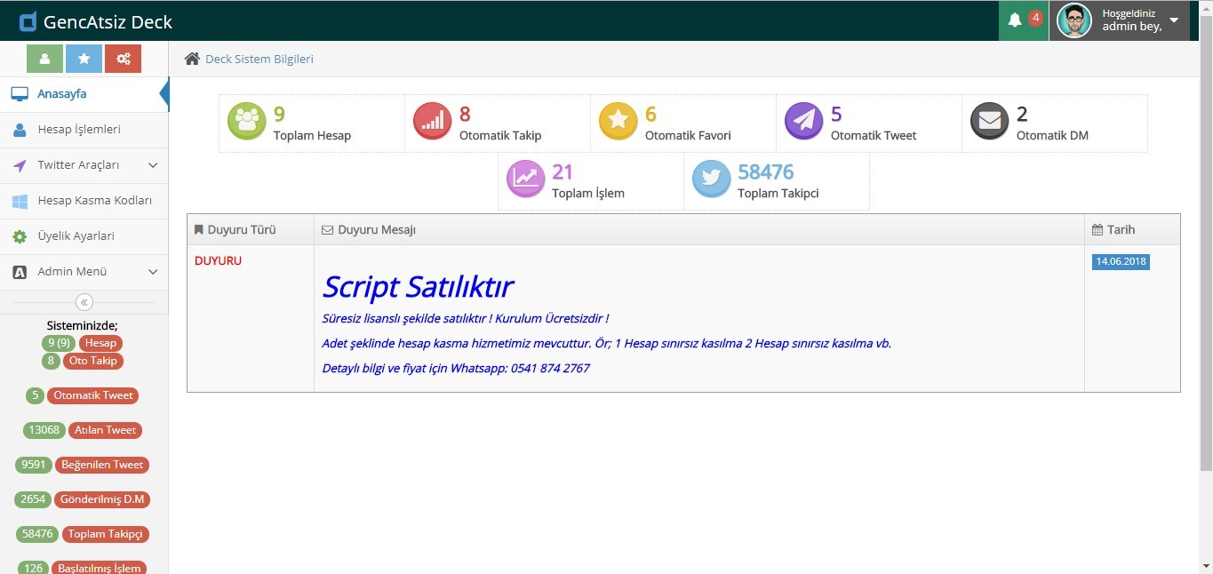Screen dimensions: 1213x574
Task: Click the Deck Sistem Bilgileri breadcrumb link
Action: (259, 59)
